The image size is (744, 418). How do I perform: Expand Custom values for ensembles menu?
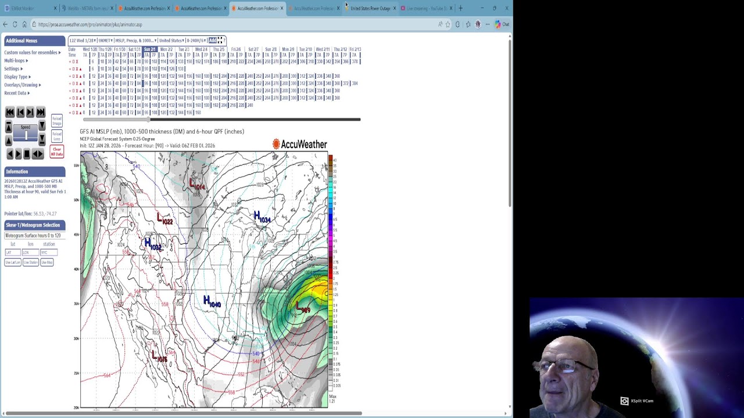(33, 52)
